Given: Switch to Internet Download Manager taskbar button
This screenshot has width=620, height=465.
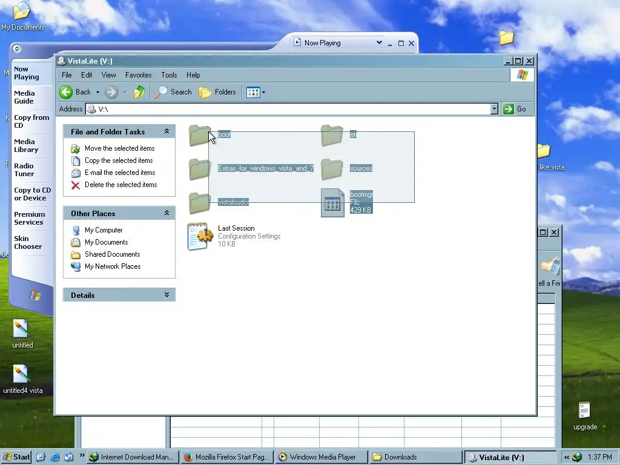Looking at the screenshot, I should pos(133,457).
